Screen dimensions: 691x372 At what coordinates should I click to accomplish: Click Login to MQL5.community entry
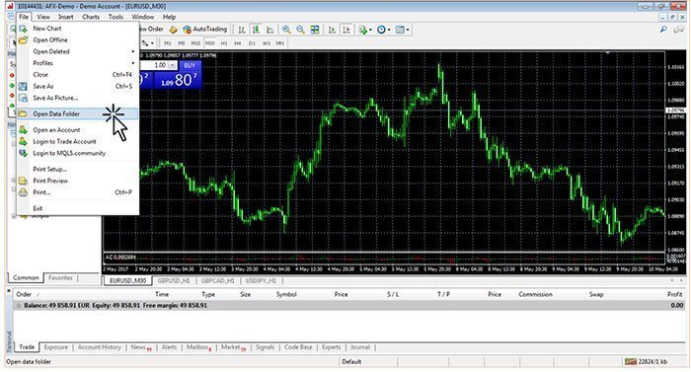(x=78, y=153)
